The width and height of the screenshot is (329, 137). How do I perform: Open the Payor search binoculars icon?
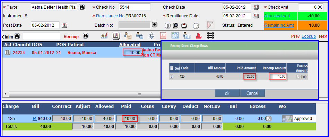[x=81, y=7]
